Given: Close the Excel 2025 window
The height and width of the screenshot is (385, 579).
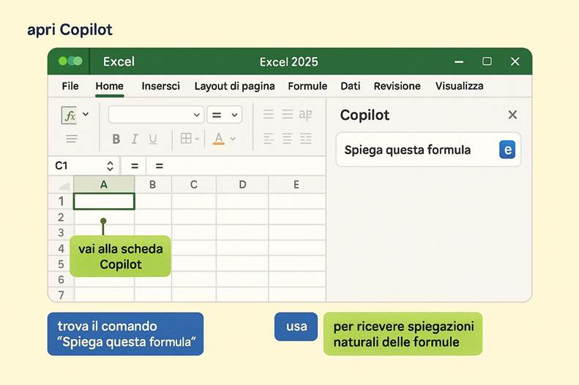Looking at the screenshot, I should tap(515, 61).
